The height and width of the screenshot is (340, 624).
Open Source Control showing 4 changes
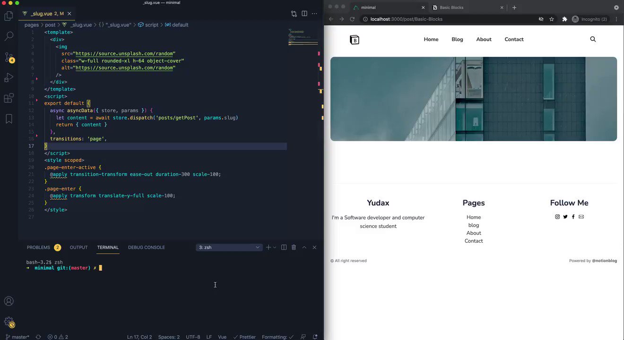click(x=9, y=57)
